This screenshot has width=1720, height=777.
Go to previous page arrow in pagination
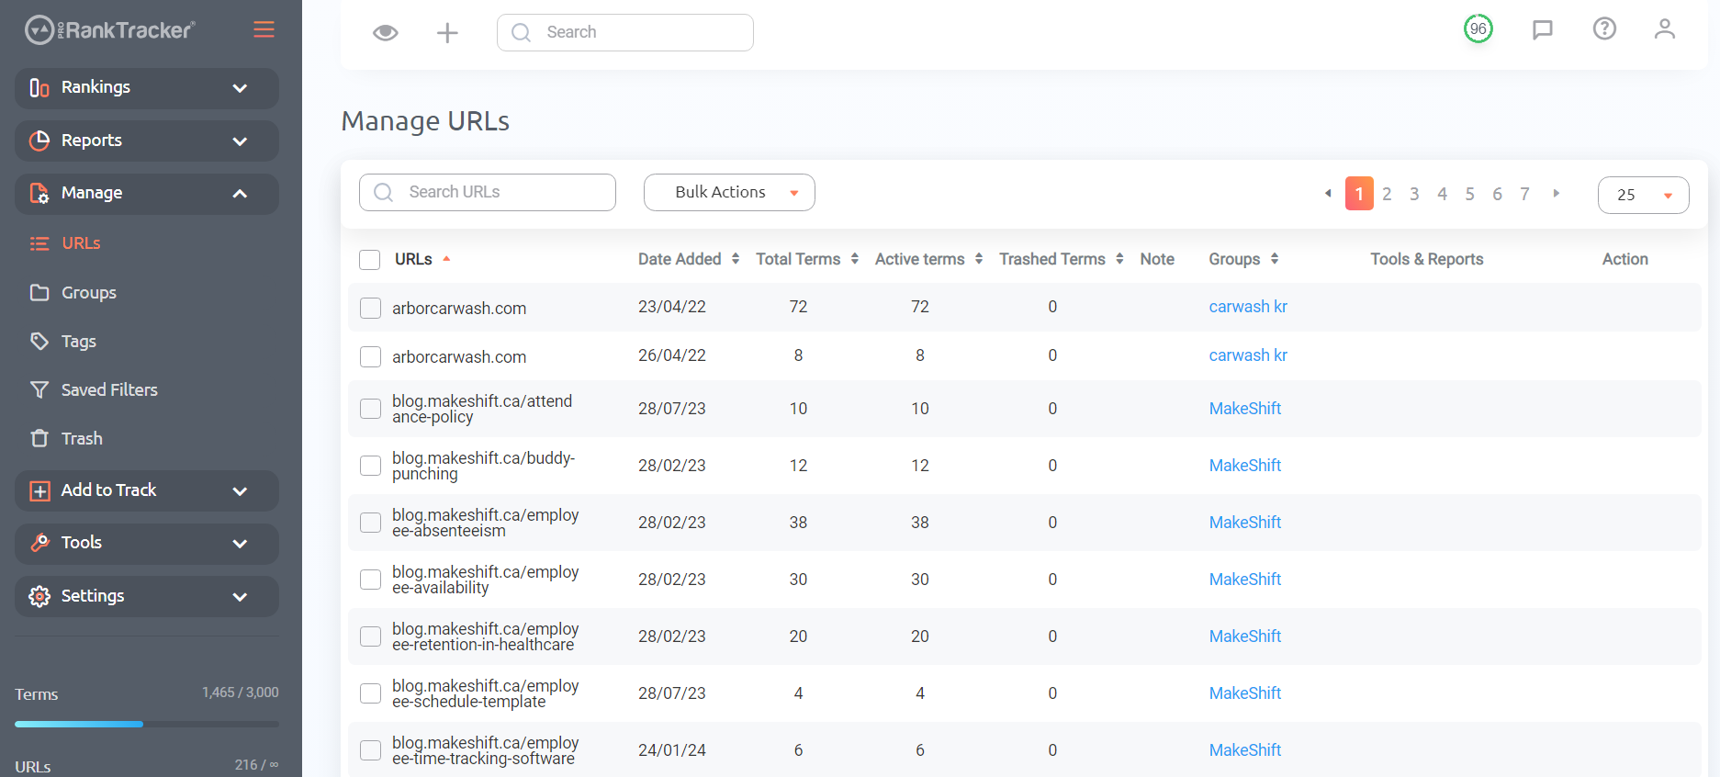(x=1328, y=193)
